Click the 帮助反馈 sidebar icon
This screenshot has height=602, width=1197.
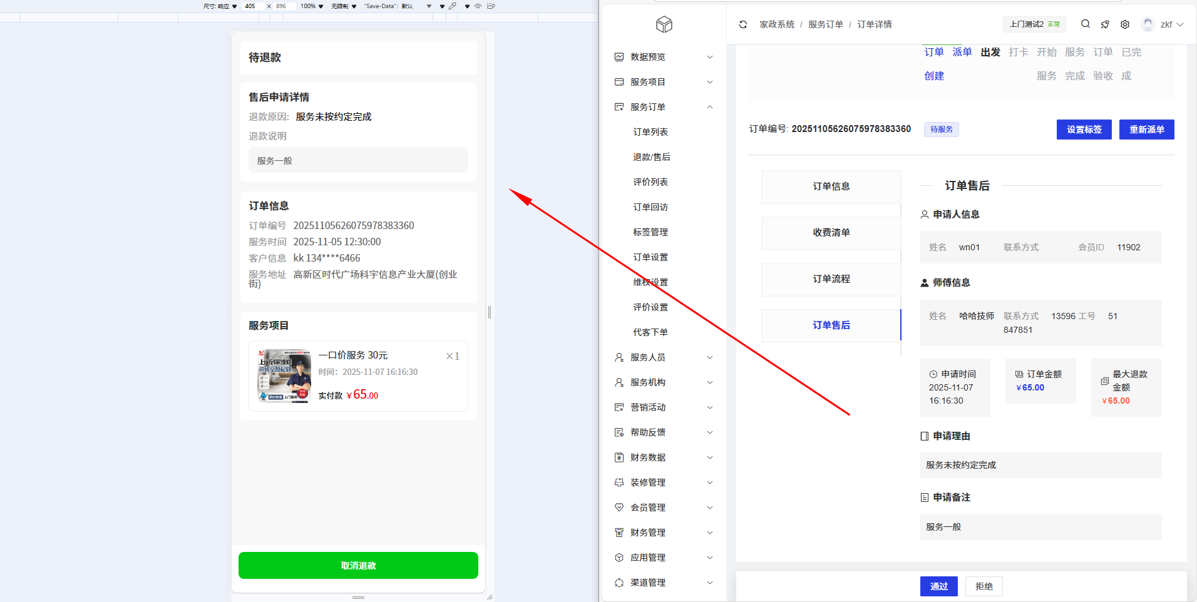pos(619,432)
